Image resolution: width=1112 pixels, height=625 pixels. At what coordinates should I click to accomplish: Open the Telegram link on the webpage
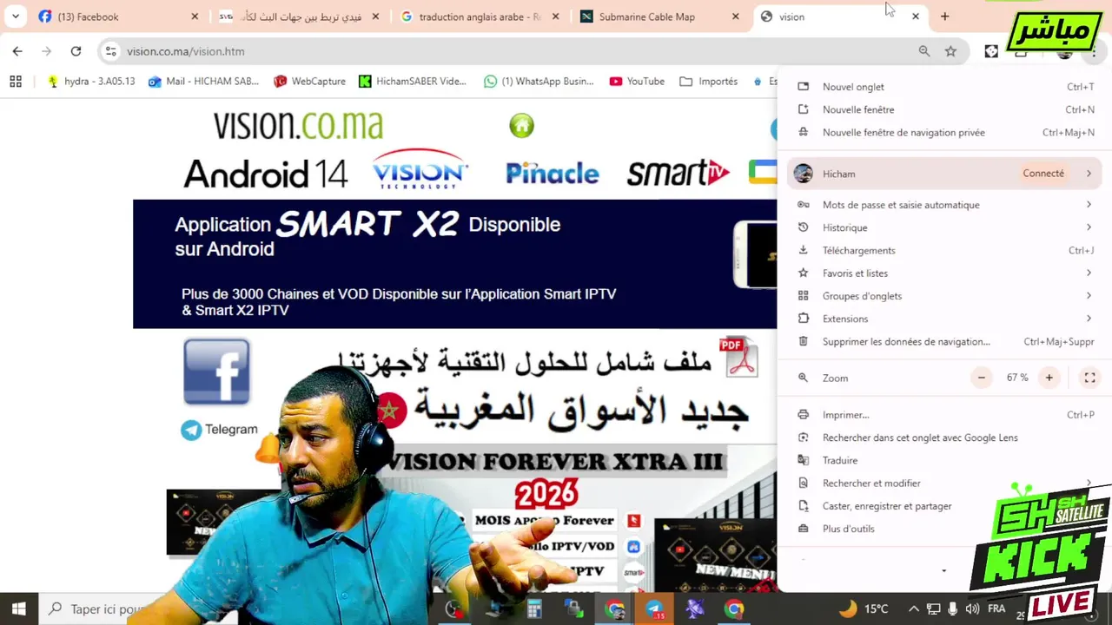219,430
